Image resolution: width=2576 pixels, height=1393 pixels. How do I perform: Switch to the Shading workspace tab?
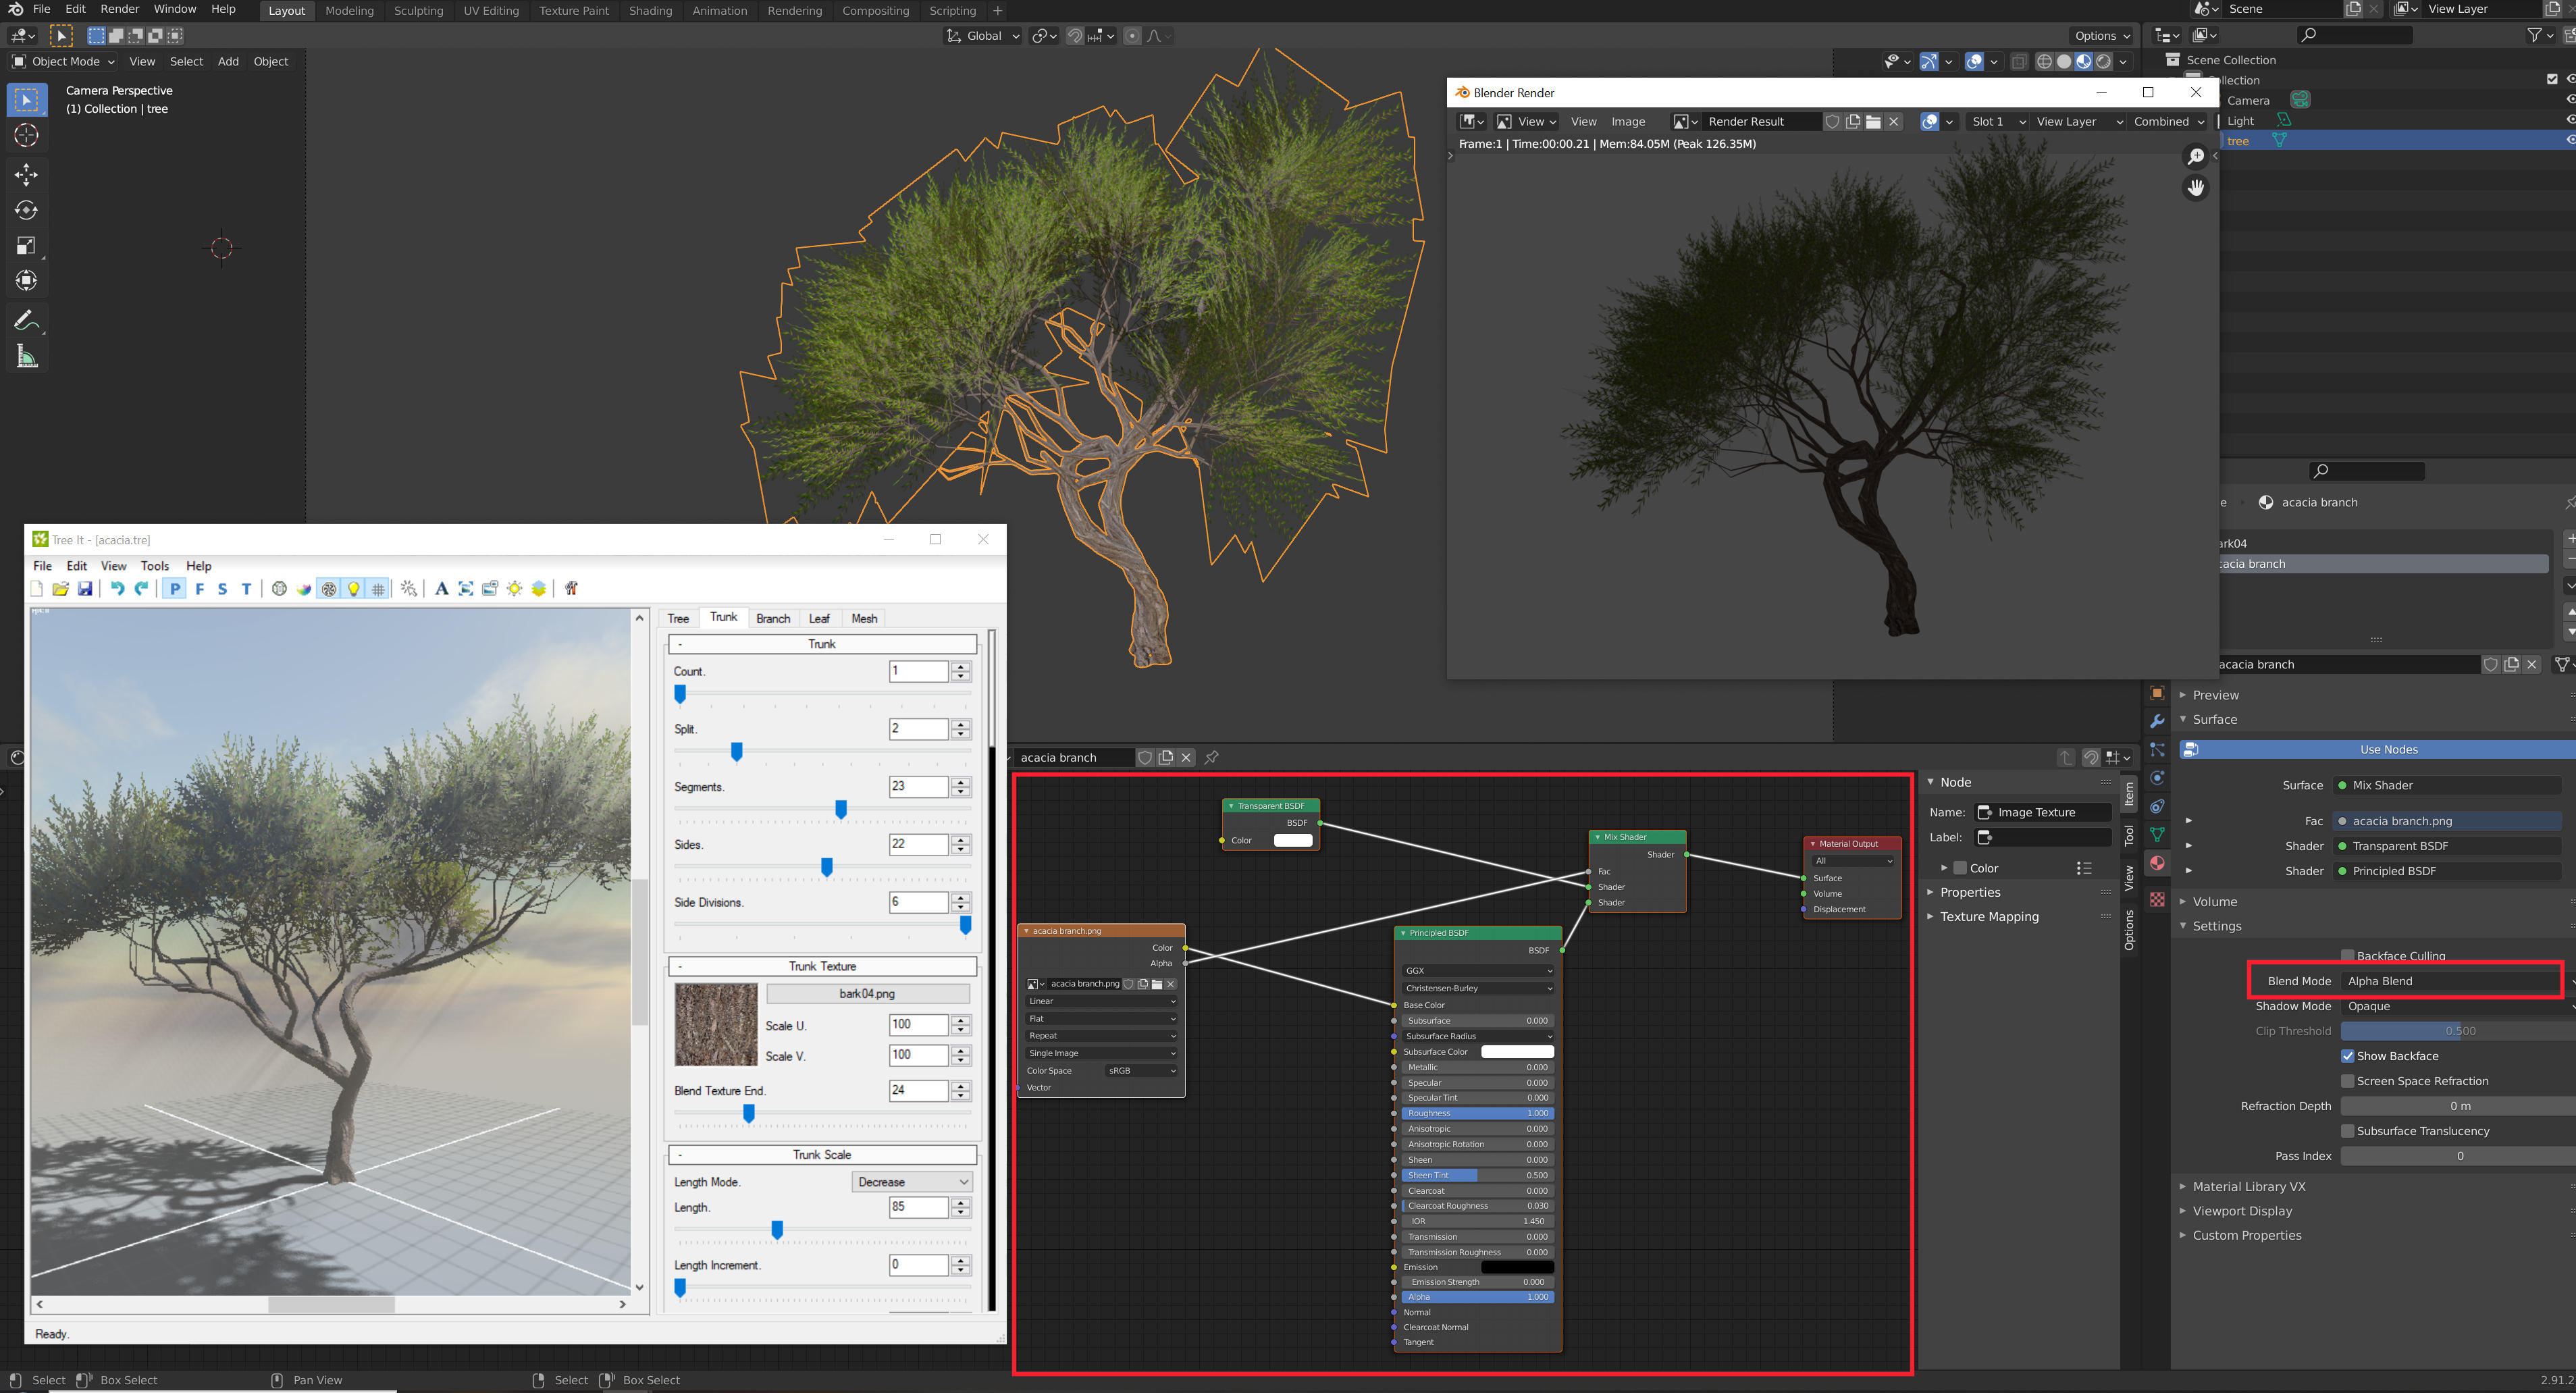[x=650, y=11]
